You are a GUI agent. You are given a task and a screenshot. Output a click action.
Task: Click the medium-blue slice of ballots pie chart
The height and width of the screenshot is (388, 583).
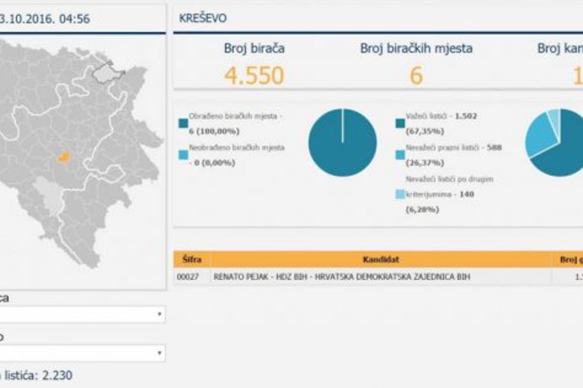pos(539,139)
